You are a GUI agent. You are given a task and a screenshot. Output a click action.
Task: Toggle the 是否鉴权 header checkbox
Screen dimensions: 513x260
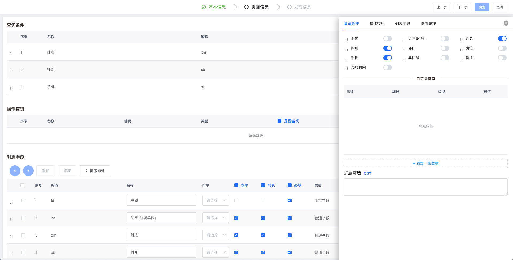click(x=279, y=121)
